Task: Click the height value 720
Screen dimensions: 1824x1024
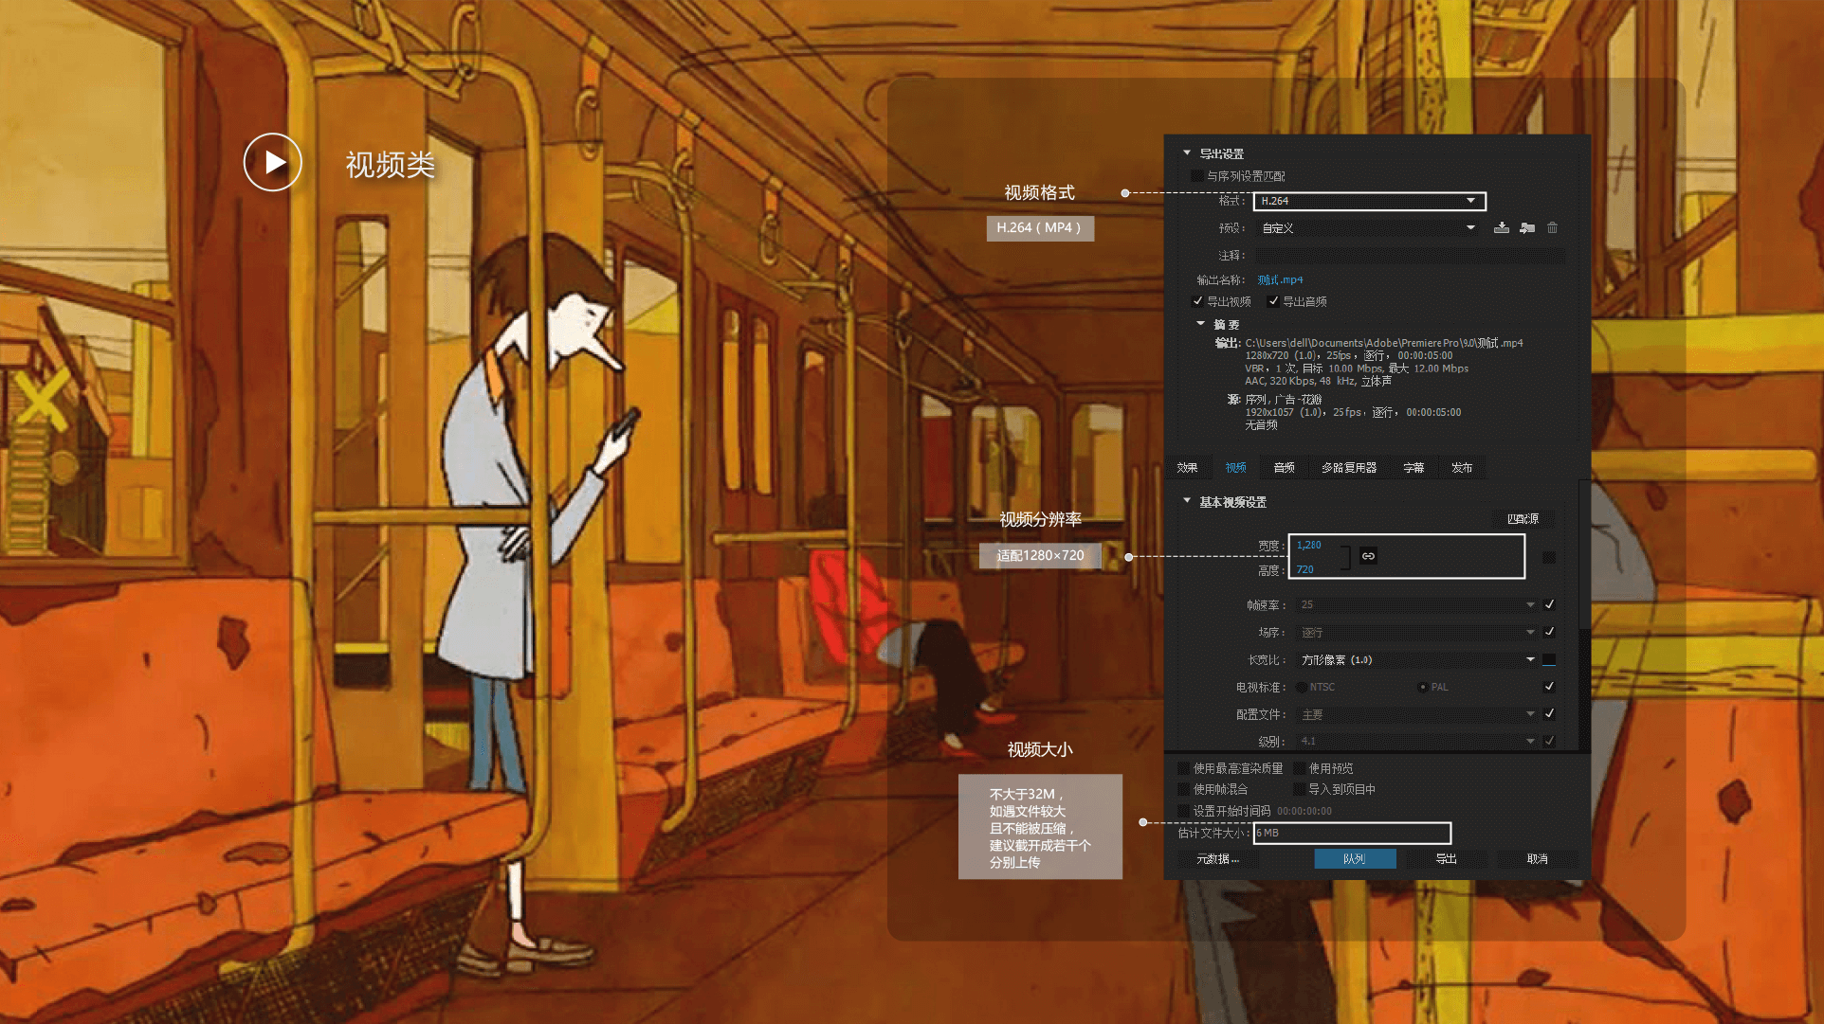Action: [1304, 569]
